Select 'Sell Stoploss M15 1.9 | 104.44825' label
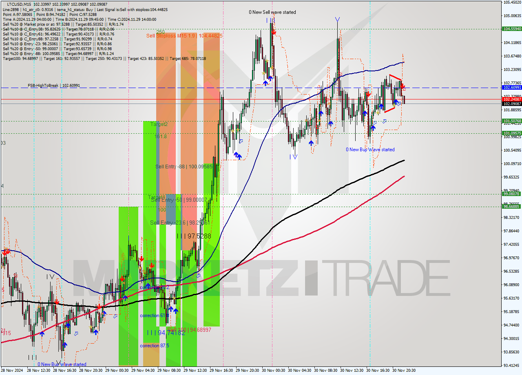The width and height of the screenshot is (522, 375). 184,36
